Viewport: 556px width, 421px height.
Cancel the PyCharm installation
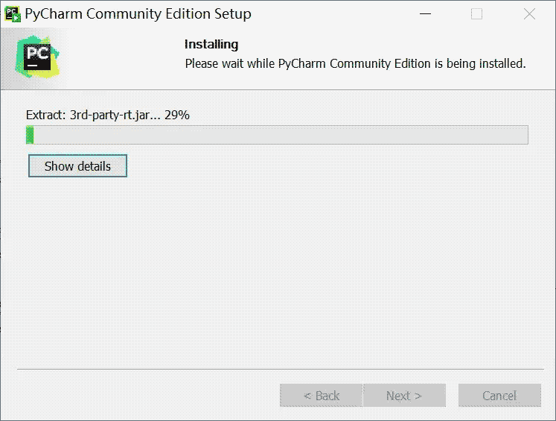tap(499, 396)
